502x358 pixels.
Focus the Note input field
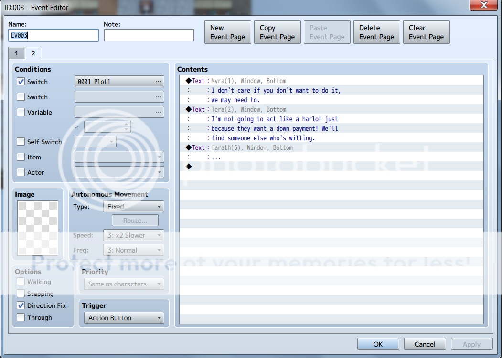149,35
